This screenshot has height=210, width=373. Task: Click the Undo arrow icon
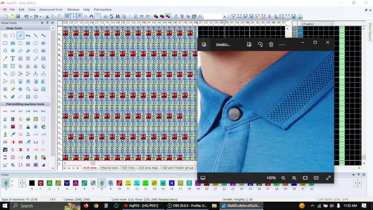coord(26,17)
